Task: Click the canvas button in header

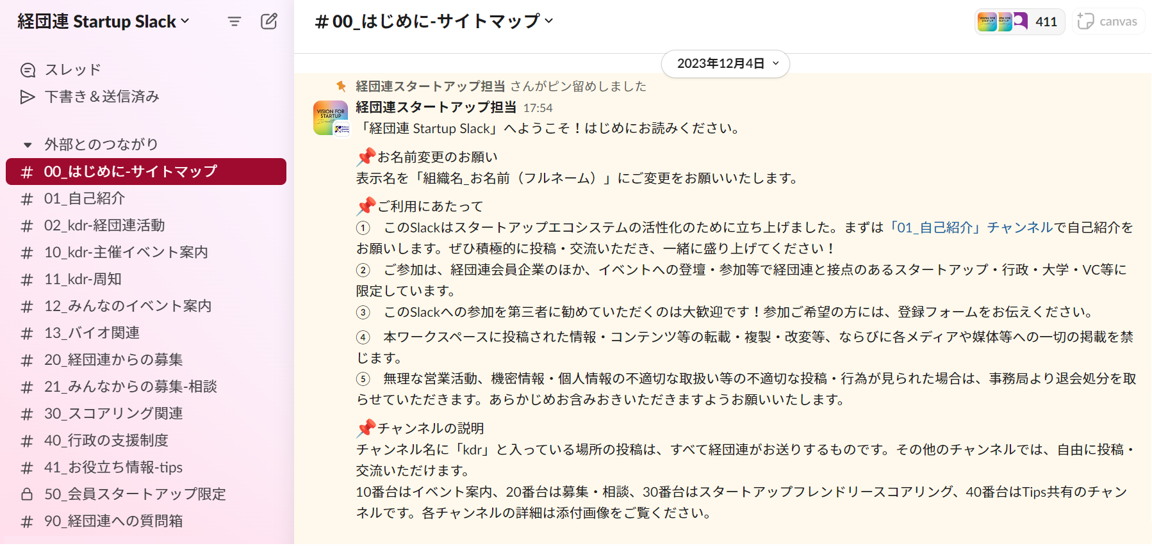Action: tap(1108, 21)
